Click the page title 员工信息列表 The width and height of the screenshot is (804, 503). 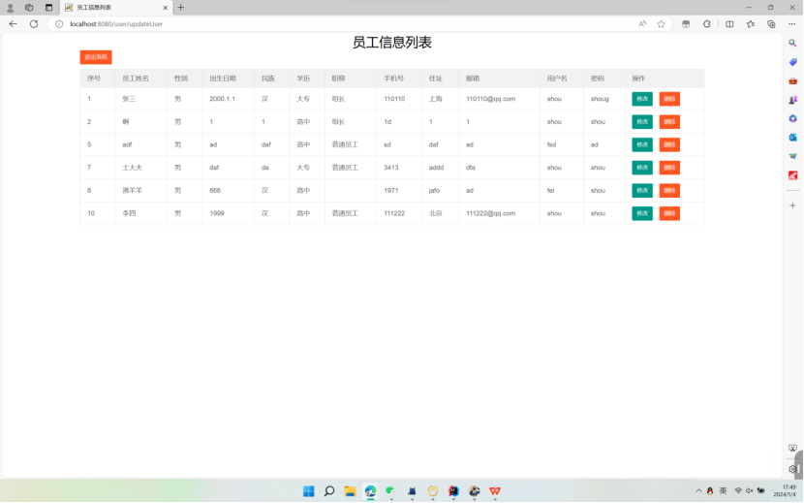(392, 43)
